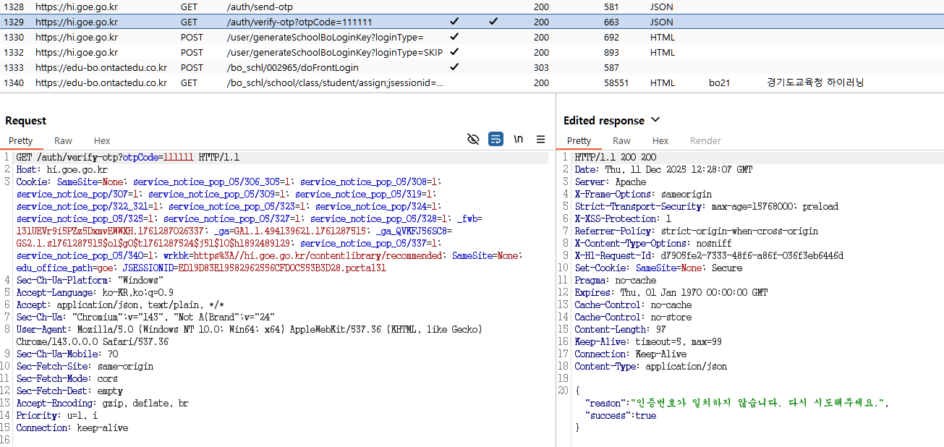Switch to the Raw tab in Request panel
Screen dimensions: 944x447
point(63,141)
